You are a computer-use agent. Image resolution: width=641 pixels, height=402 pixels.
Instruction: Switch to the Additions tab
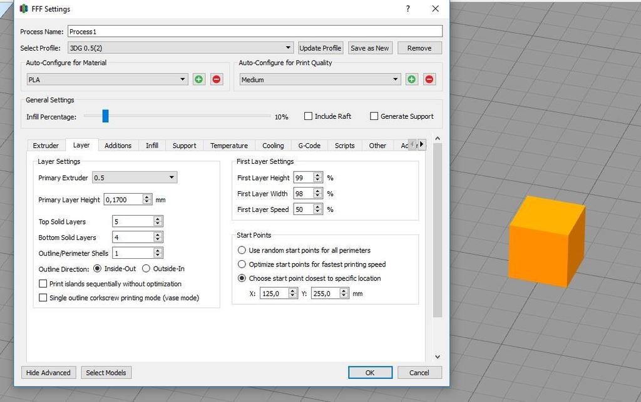coord(118,146)
